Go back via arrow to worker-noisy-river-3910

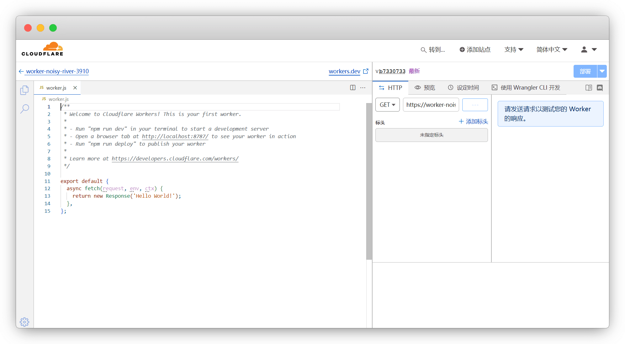click(21, 71)
